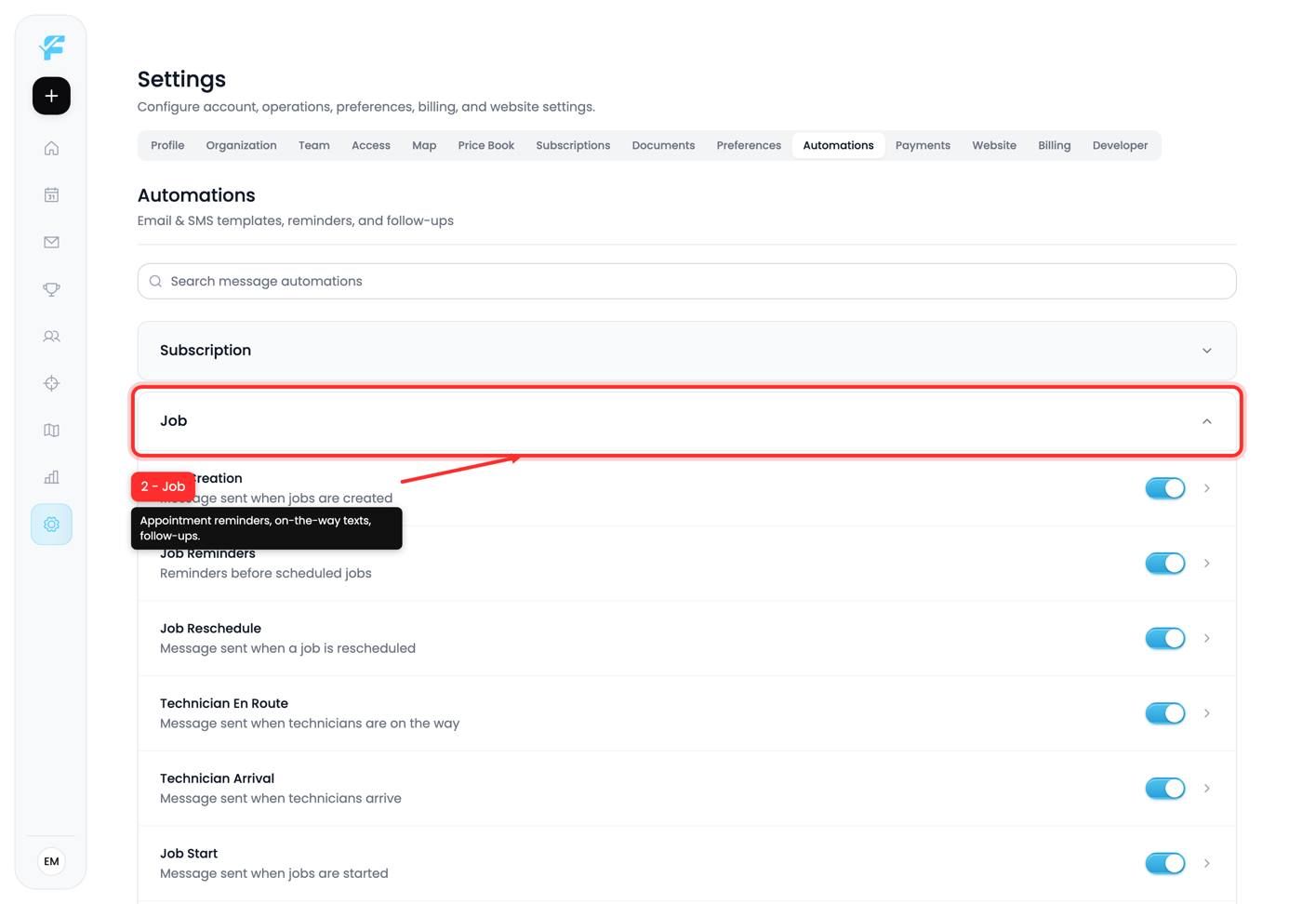Open Job Start details arrow

pos(1206,863)
